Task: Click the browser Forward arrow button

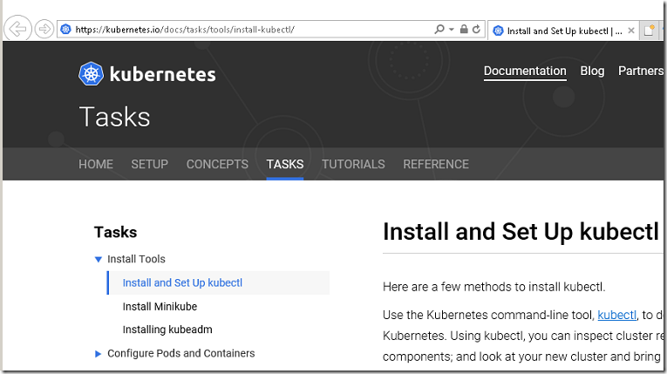Action: pyautogui.click(x=44, y=29)
